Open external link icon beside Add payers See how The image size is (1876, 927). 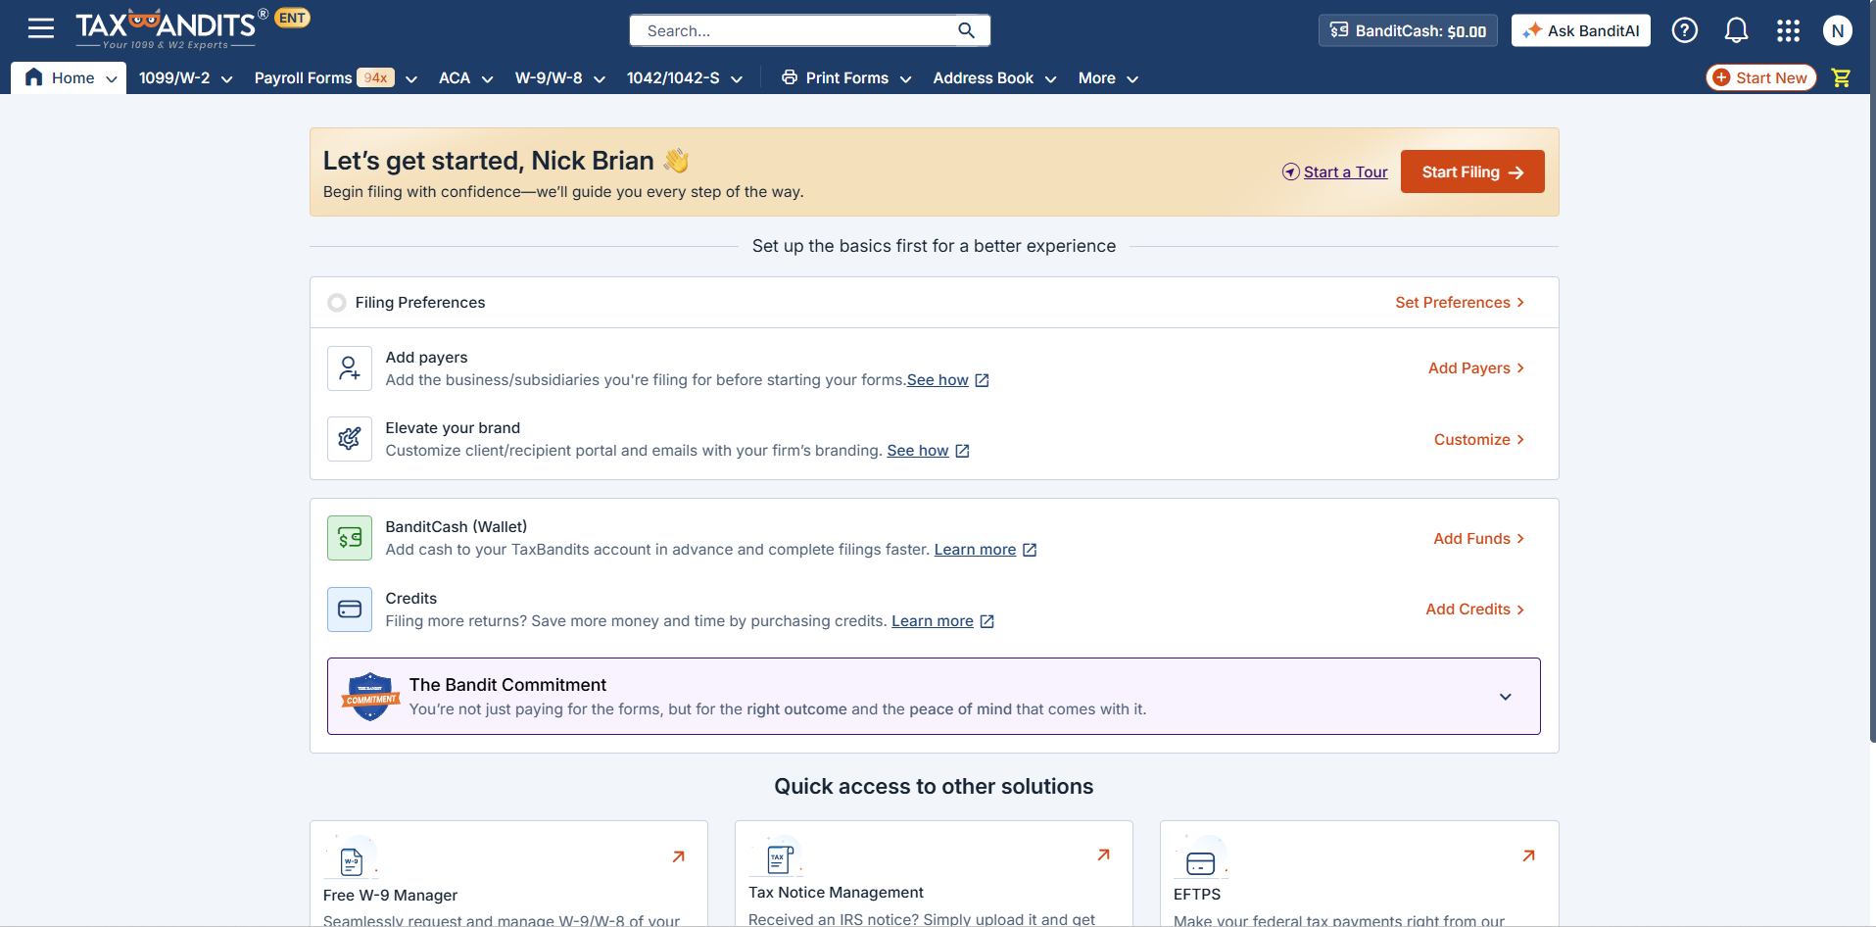coord(982,380)
